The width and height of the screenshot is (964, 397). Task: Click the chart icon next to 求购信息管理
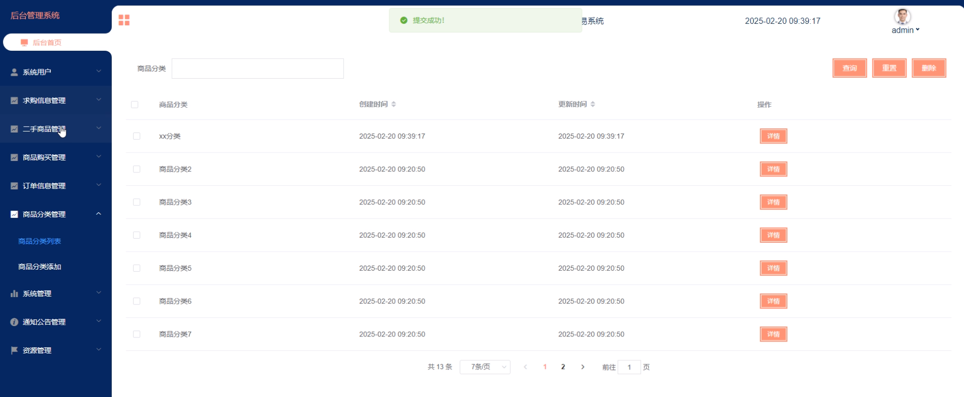(14, 100)
